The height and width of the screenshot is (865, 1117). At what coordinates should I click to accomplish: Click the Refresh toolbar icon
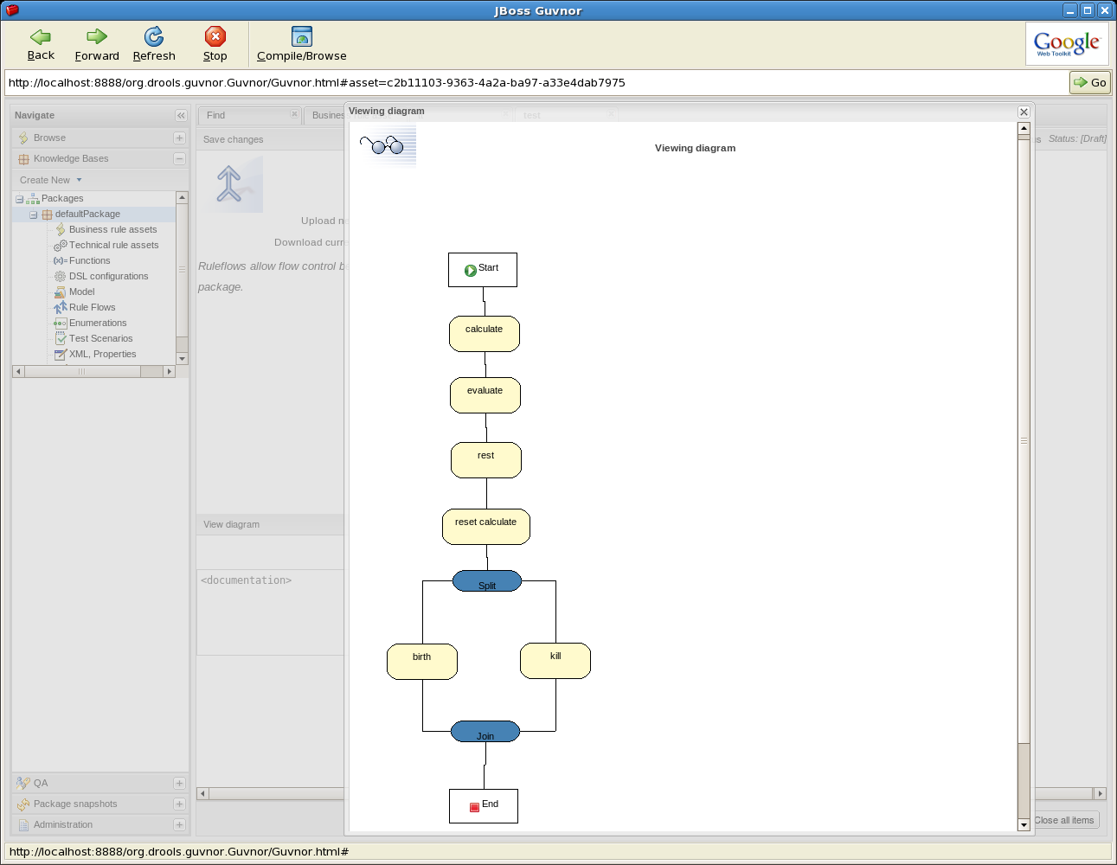pos(154,36)
